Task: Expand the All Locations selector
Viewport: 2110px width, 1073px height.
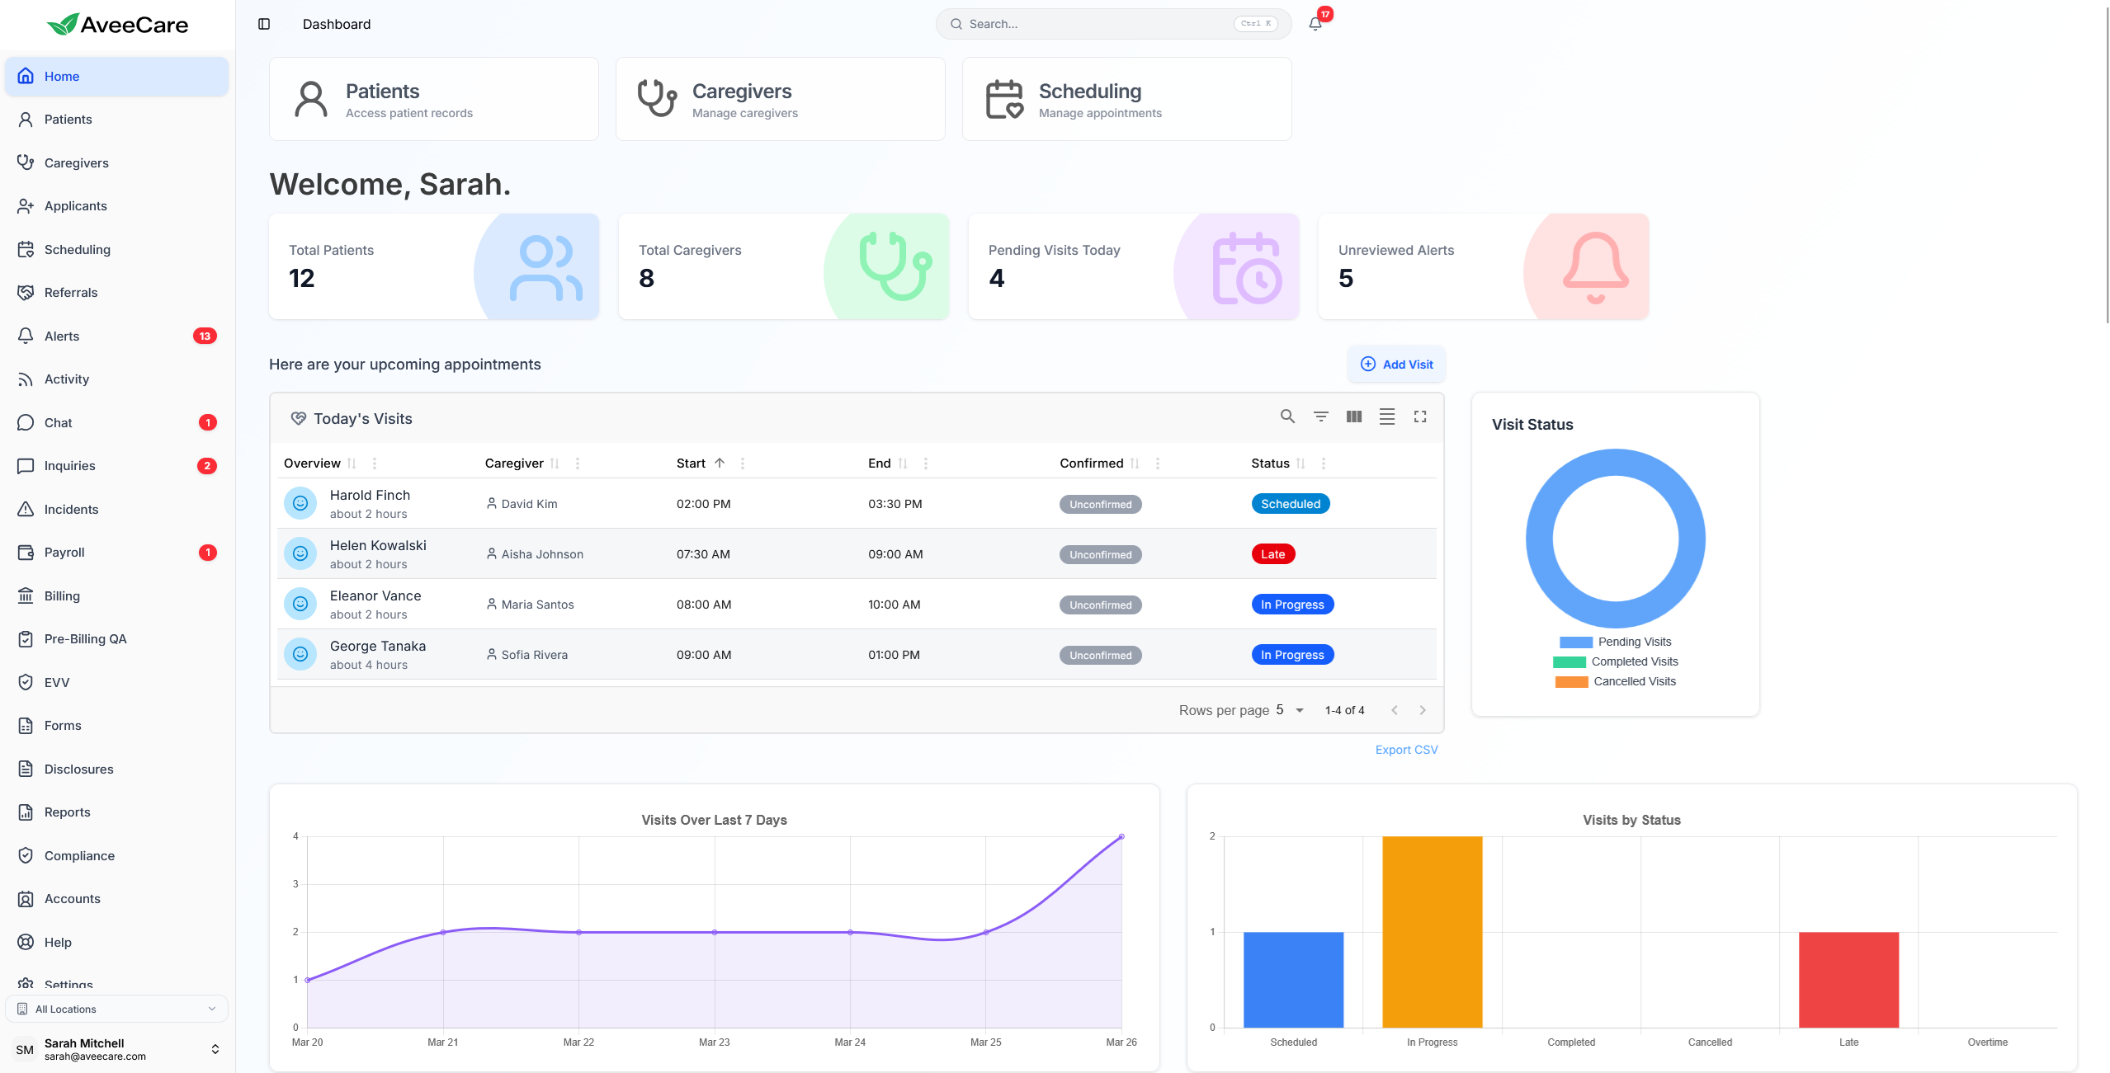Action: [x=116, y=1009]
